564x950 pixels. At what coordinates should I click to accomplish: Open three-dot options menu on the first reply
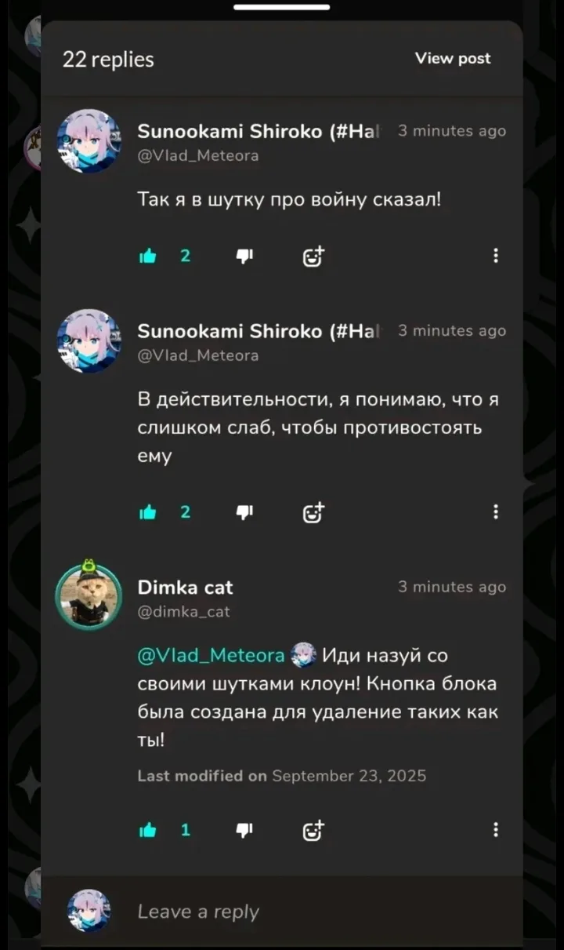point(496,256)
